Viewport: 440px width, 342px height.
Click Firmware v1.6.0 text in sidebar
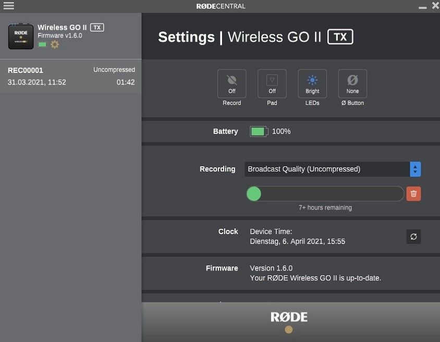(60, 35)
